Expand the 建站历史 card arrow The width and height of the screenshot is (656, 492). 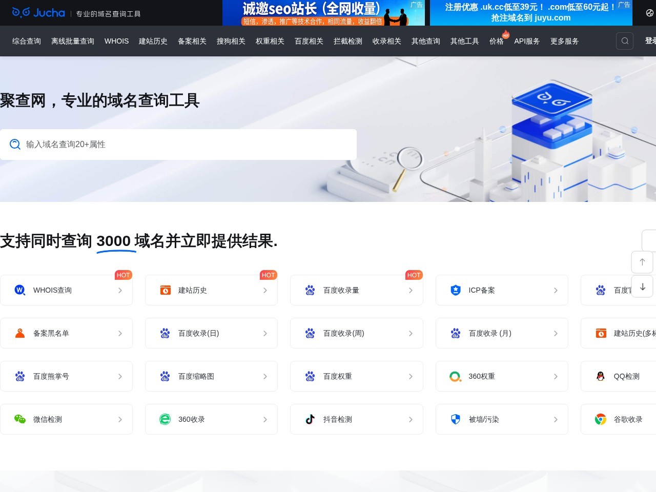click(x=265, y=290)
